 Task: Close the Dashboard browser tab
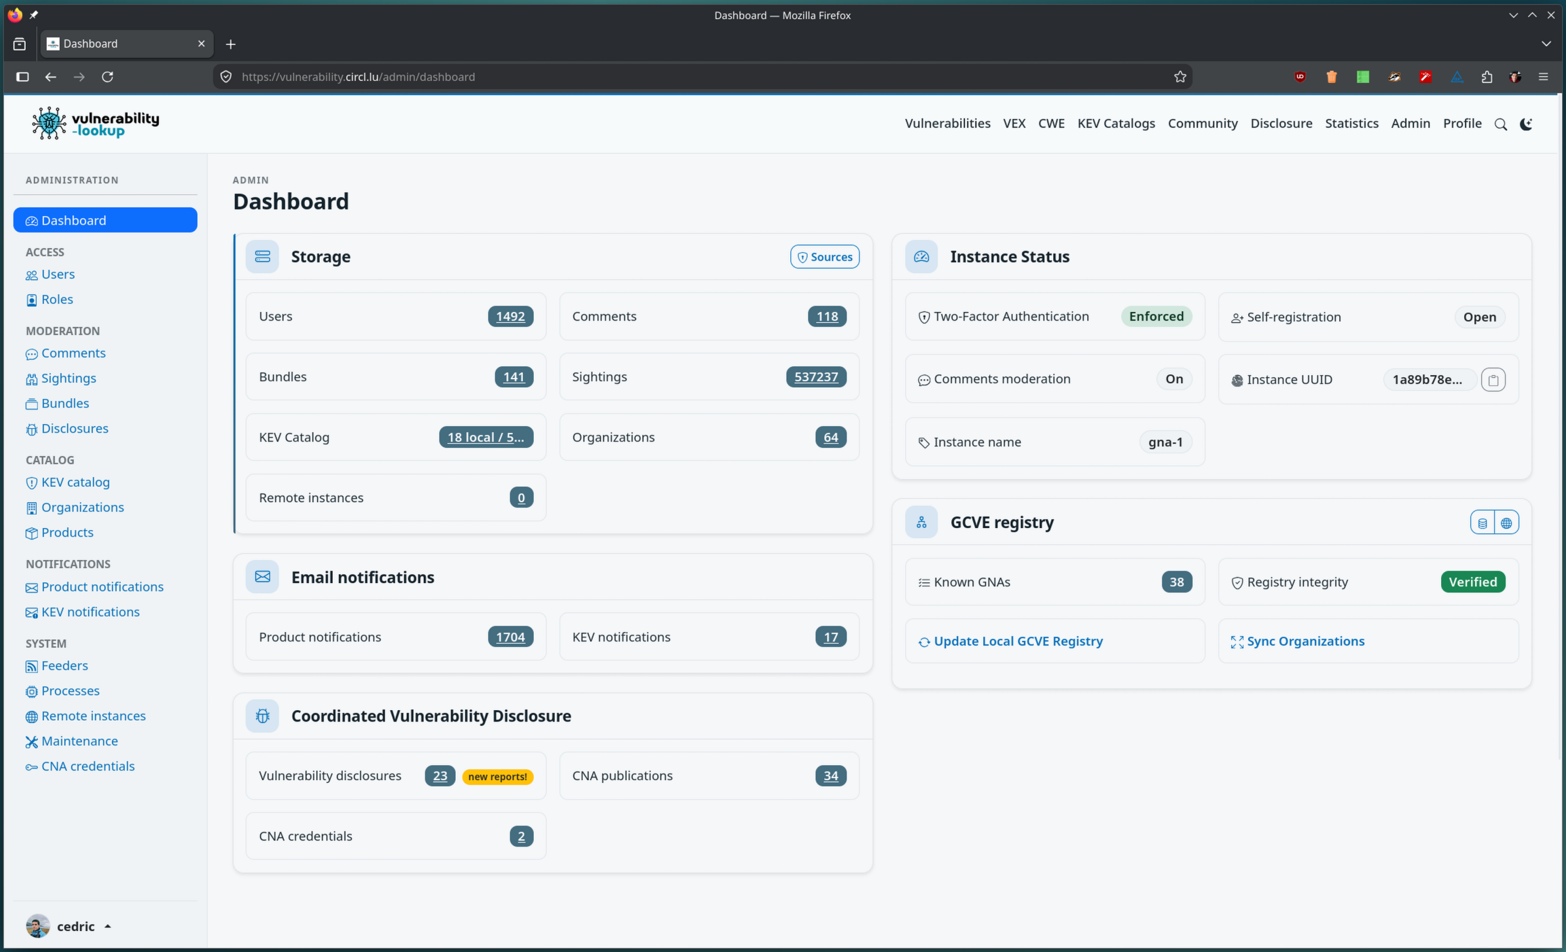coord(201,44)
